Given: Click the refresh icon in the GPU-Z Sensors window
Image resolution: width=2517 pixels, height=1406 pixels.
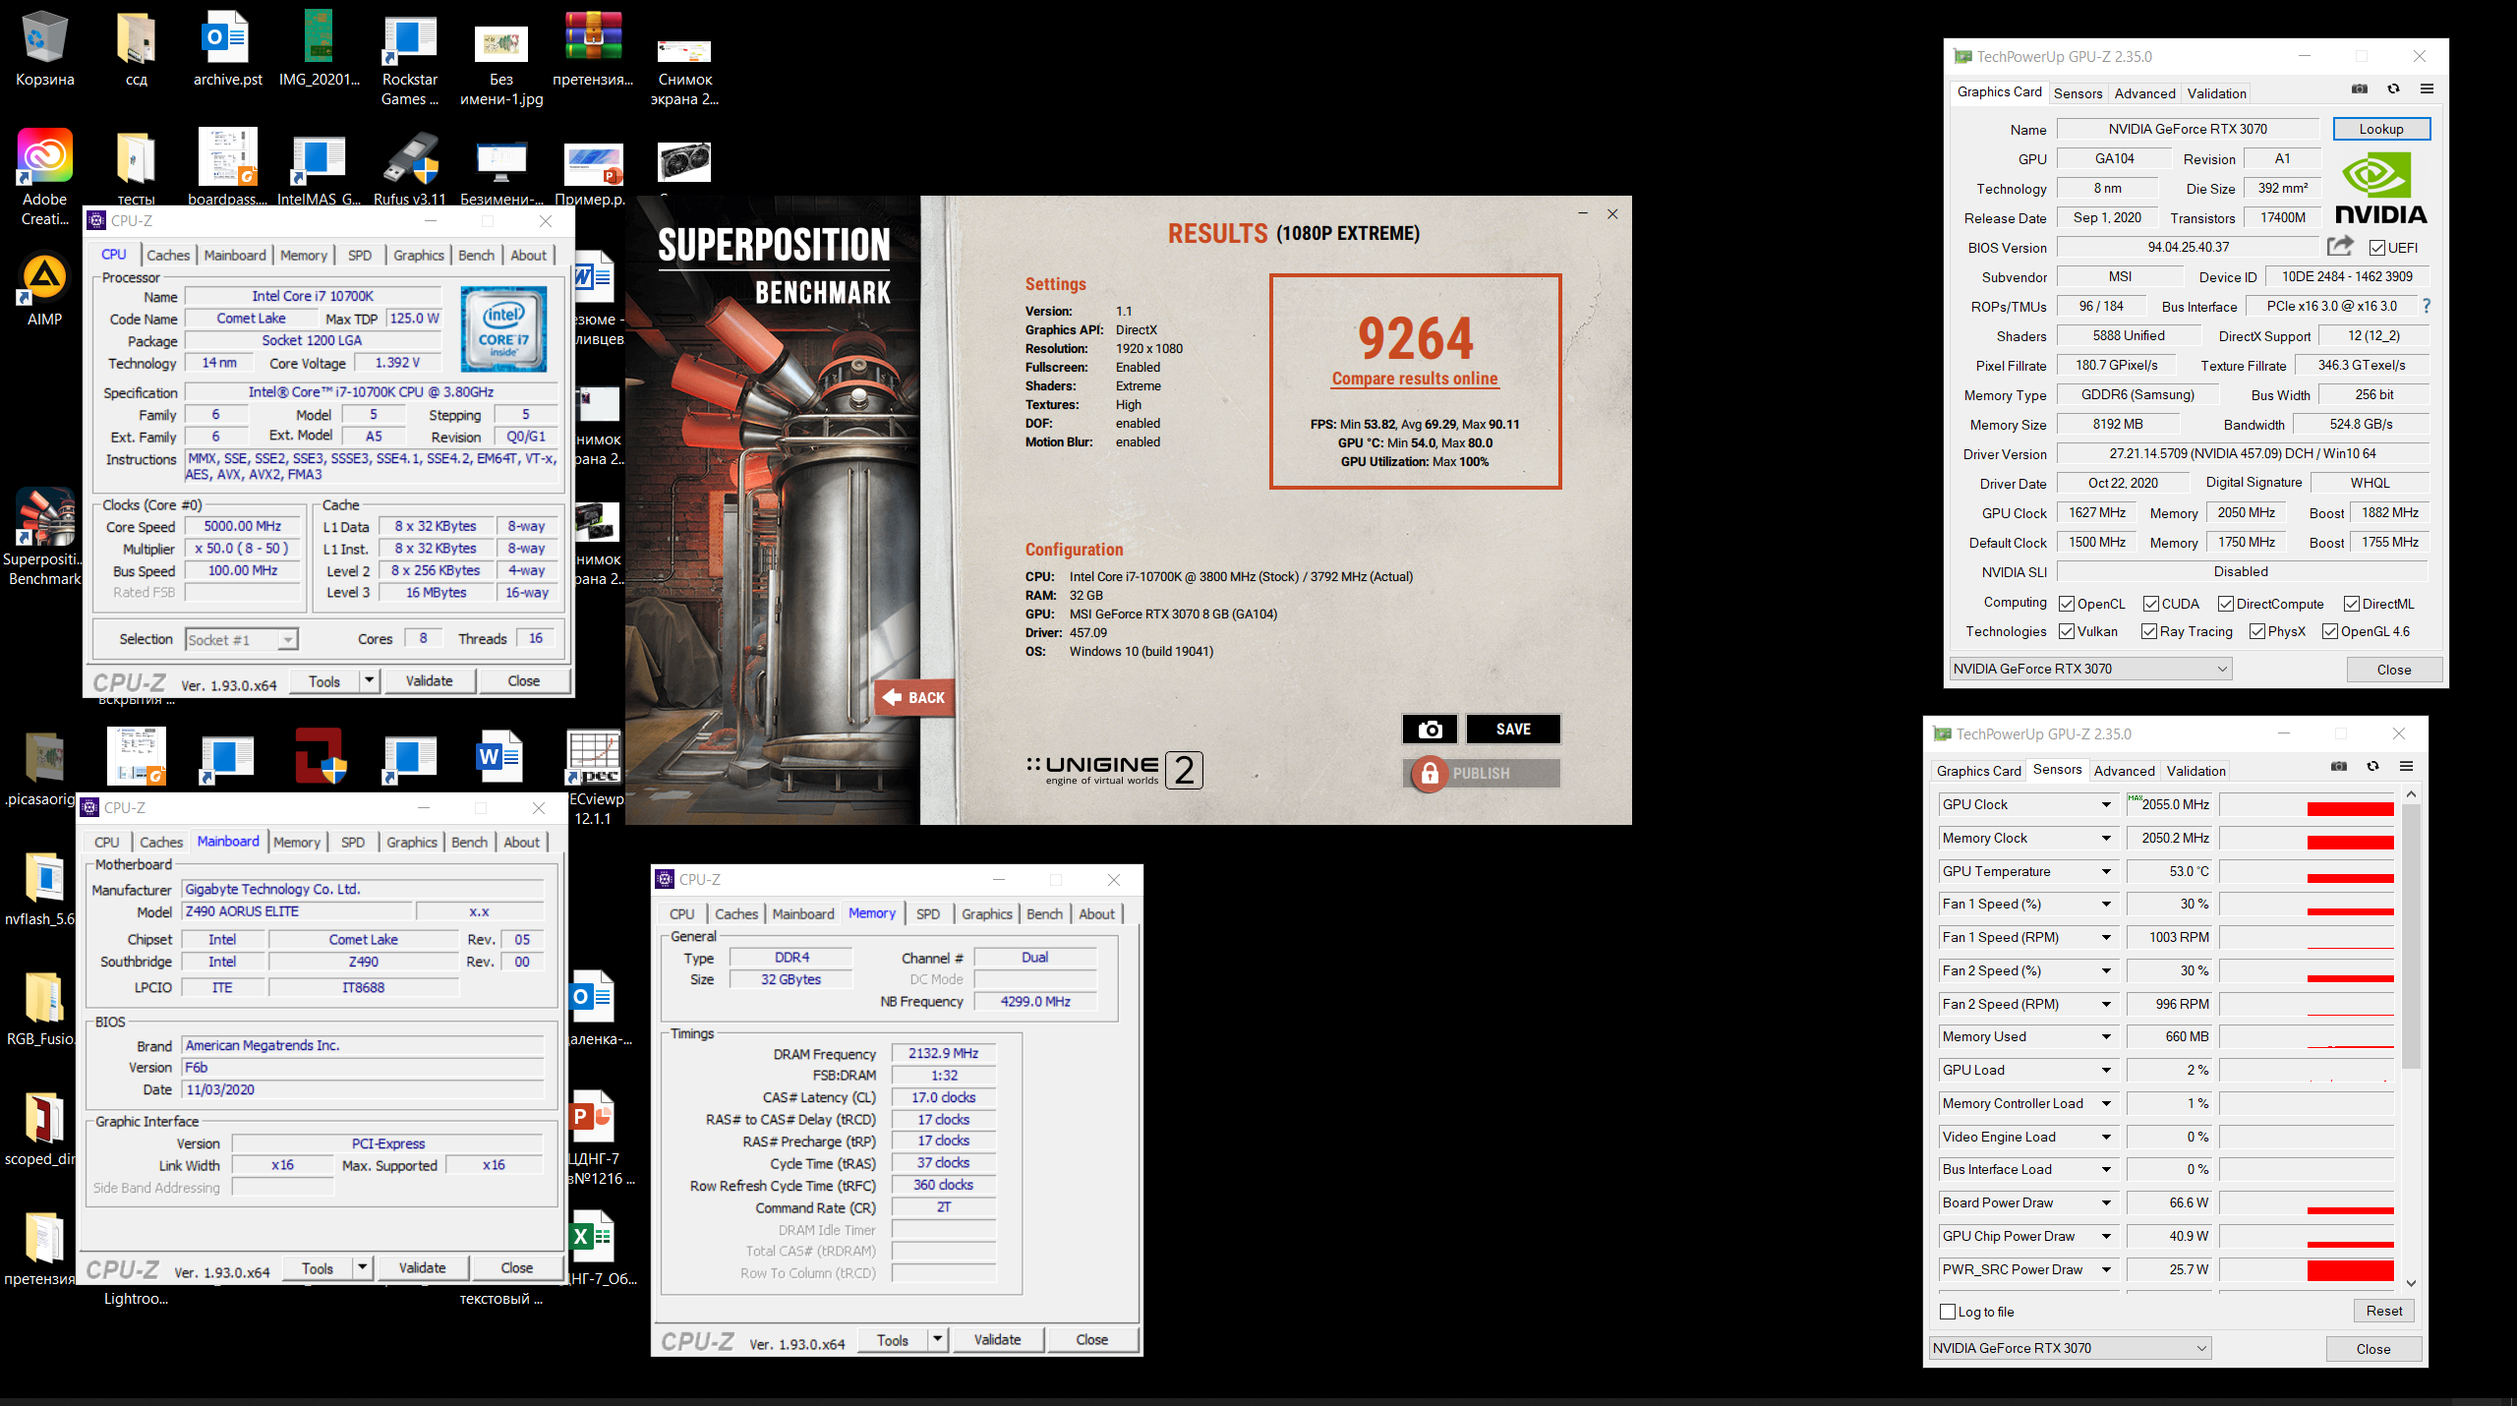Looking at the screenshot, I should [x=2372, y=766].
